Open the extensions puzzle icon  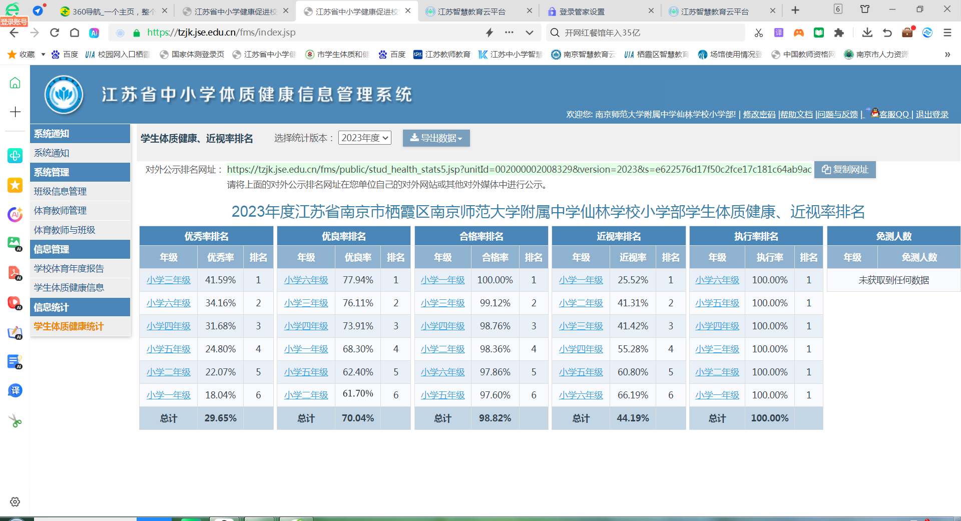click(839, 33)
